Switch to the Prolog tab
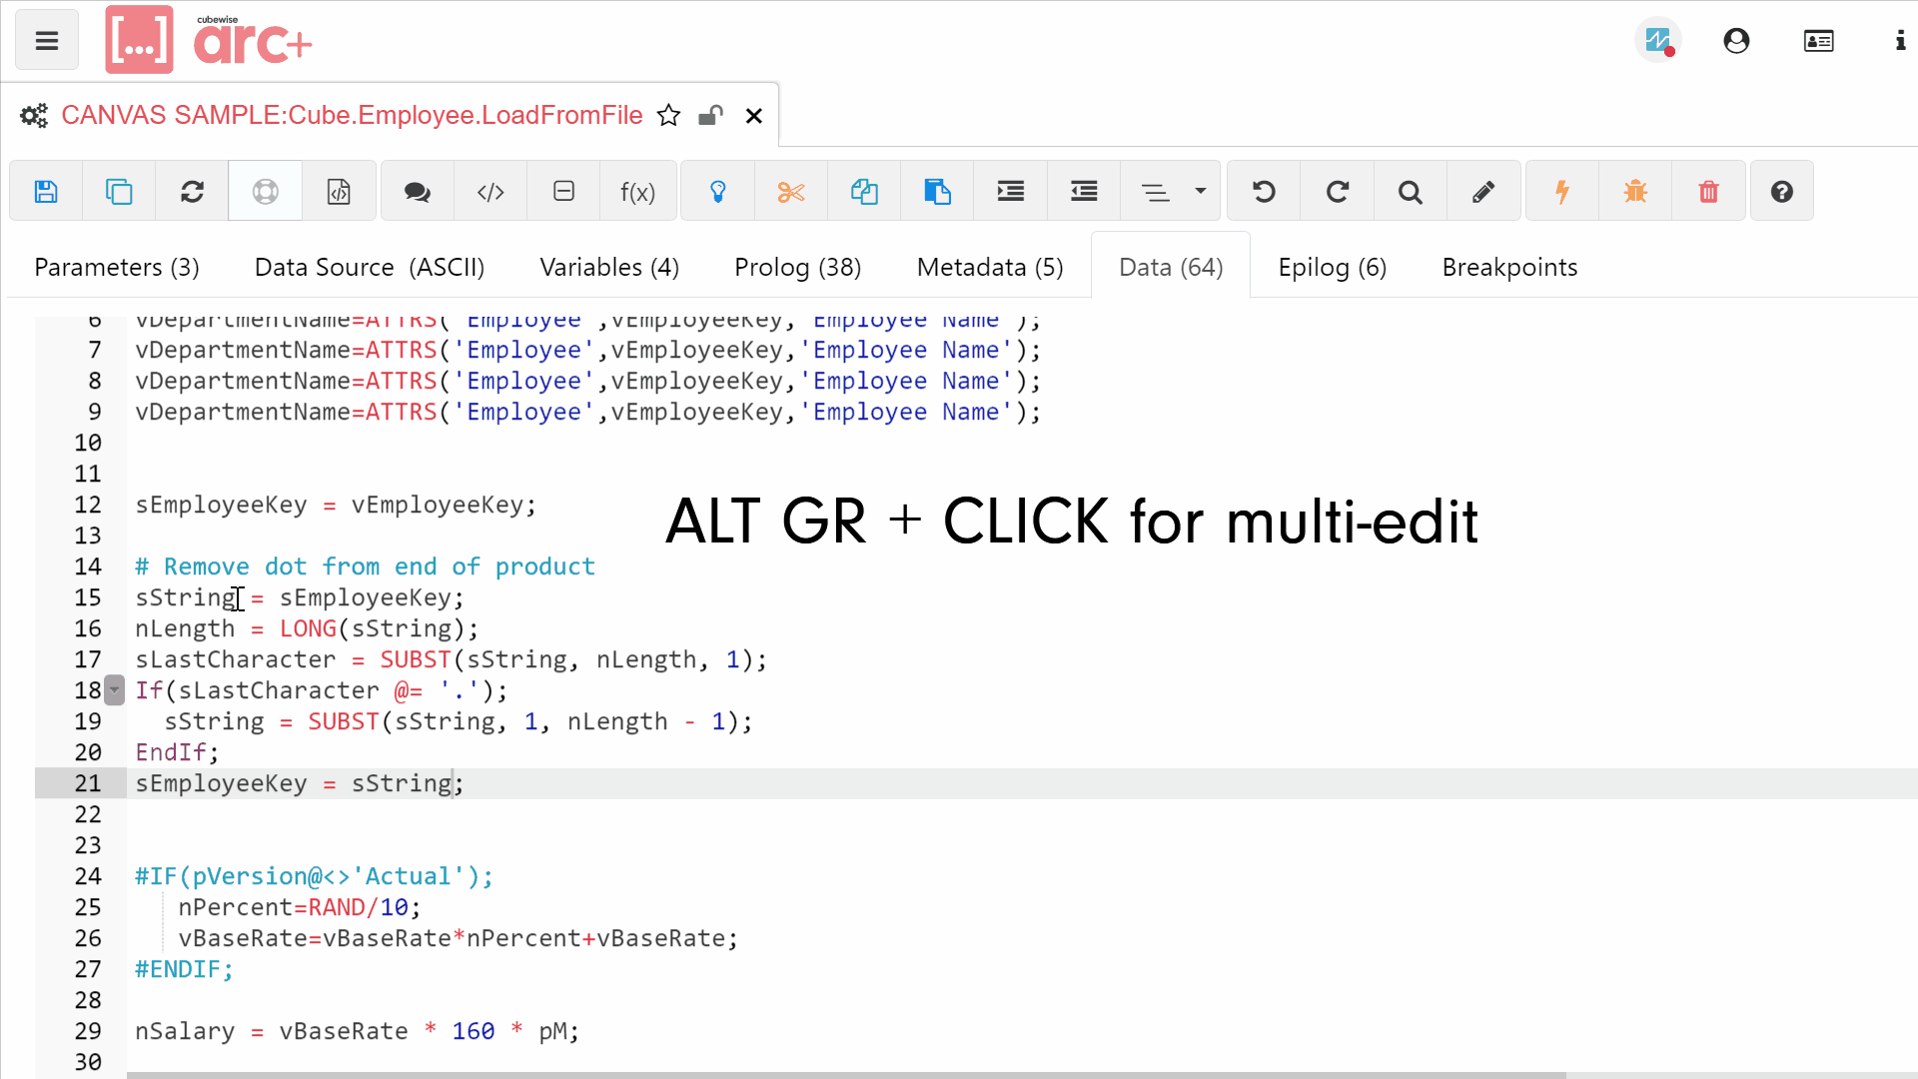The height and width of the screenshot is (1079, 1918). [797, 266]
